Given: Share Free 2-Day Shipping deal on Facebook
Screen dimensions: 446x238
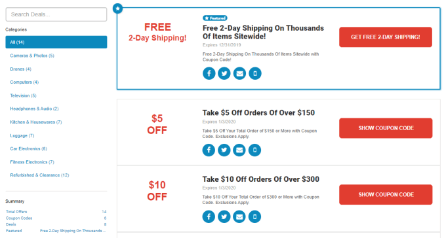Looking at the screenshot, I should 209,73.
